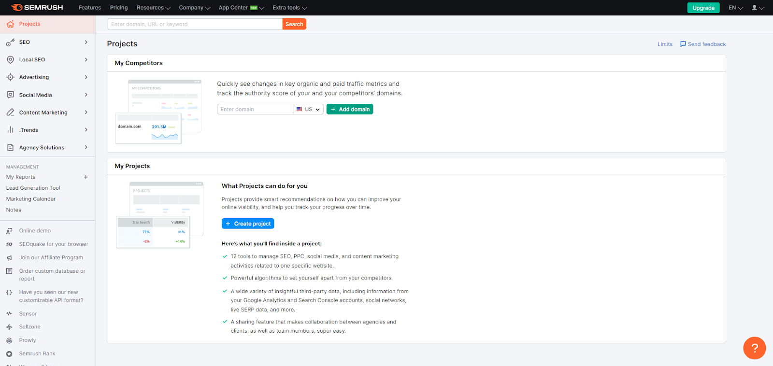Expand the .Trends section chevron
Screen dimensions: 773x366
click(86, 130)
